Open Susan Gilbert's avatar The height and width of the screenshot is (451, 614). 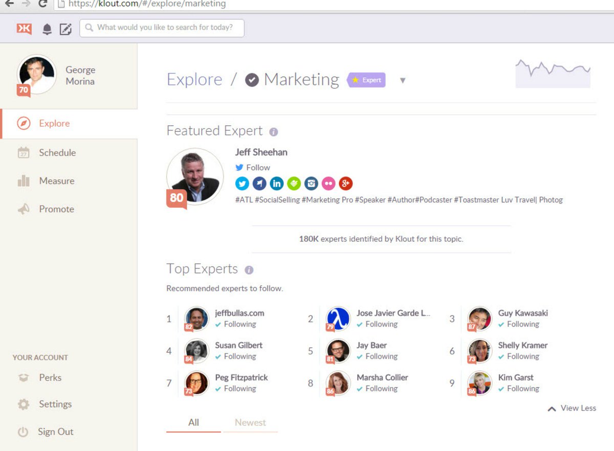tap(196, 351)
